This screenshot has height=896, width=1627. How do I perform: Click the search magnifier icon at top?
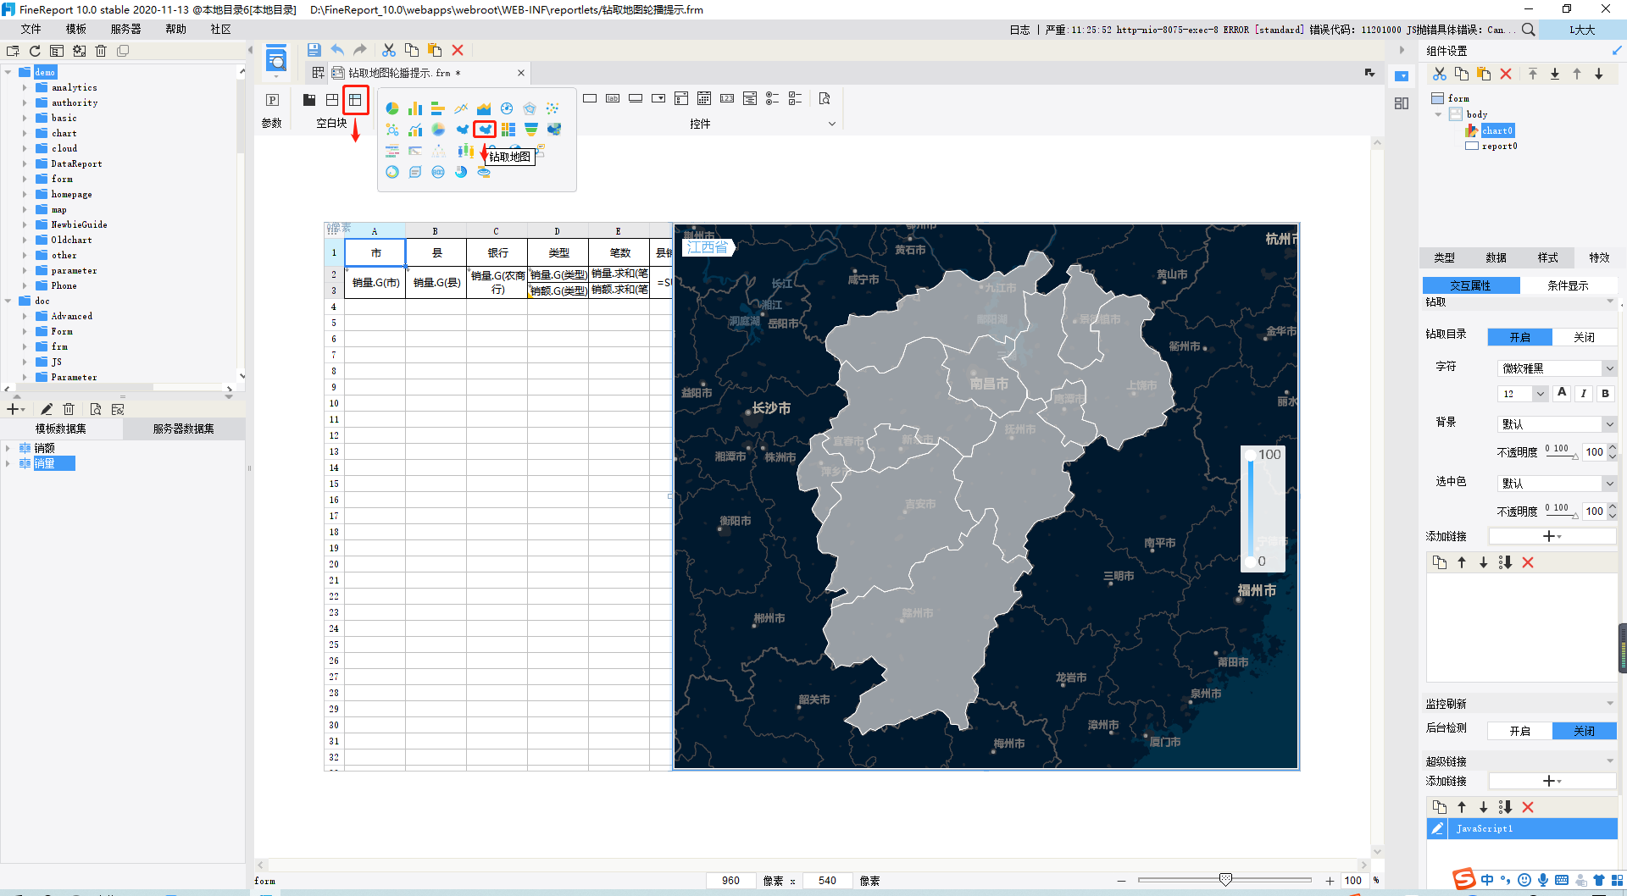[1528, 30]
